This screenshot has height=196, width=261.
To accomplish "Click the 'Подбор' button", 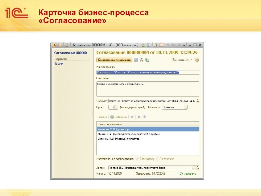I will point(102,117).
